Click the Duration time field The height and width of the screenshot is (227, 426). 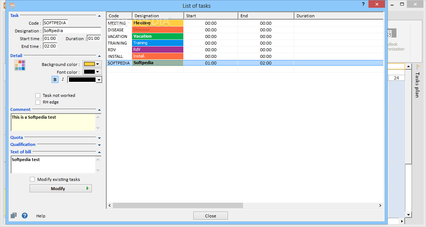coord(94,38)
